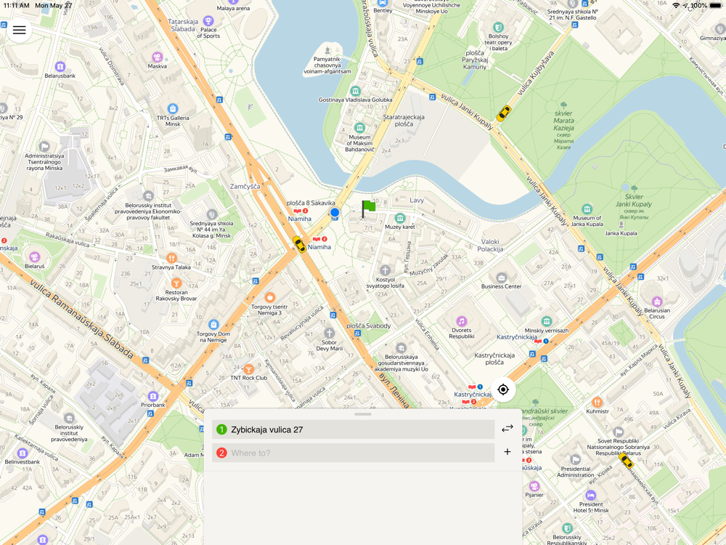This screenshot has height=545, width=726.
Task: Tap the Belarusbank icon
Action: point(60,67)
